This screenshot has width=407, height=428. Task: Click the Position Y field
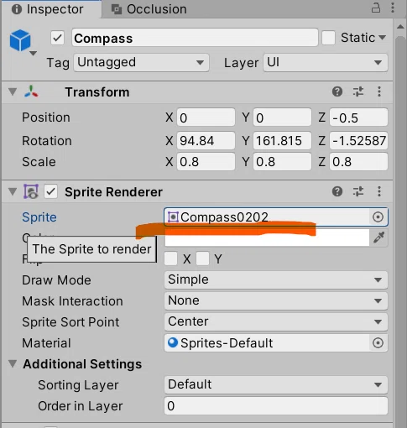(282, 117)
